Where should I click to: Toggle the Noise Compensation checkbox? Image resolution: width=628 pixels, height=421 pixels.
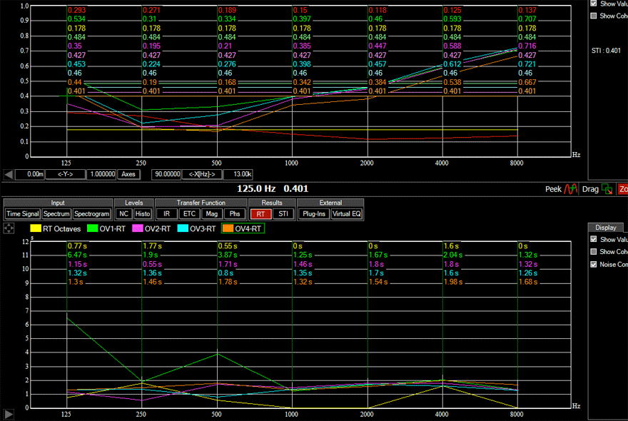point(594,265)
